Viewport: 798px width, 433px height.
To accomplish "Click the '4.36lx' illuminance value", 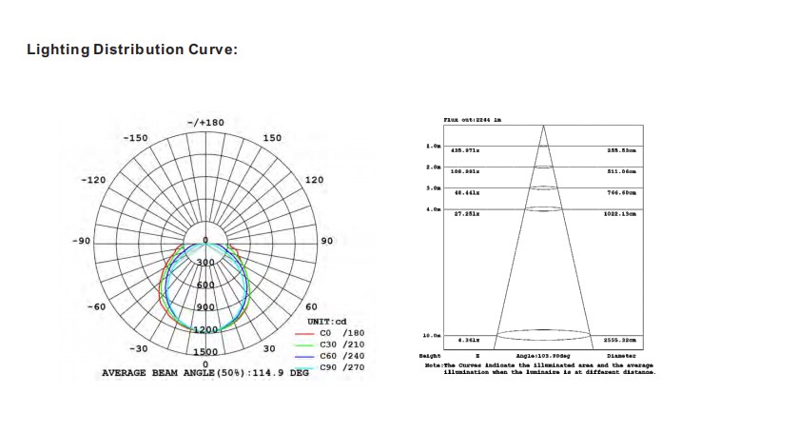I will (x=468, y=341).
